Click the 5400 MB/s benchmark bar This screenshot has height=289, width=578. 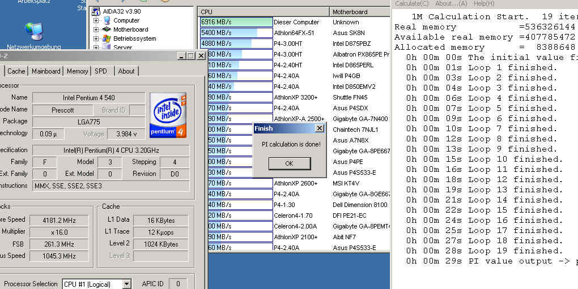(236, 33)
